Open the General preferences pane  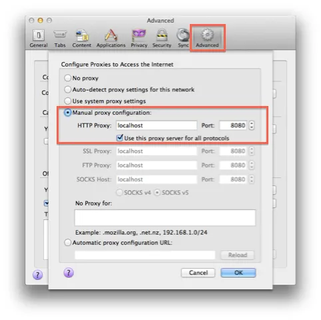pos(39,39)
